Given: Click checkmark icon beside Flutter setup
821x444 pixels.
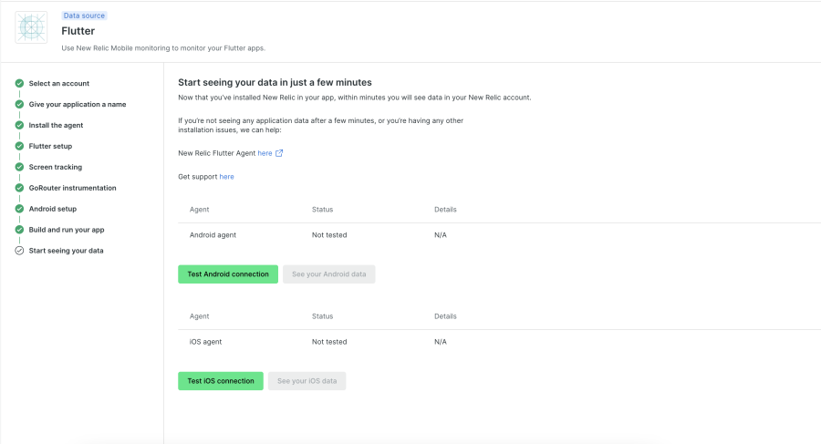Looking at the screenshot, I should [19, 146].
